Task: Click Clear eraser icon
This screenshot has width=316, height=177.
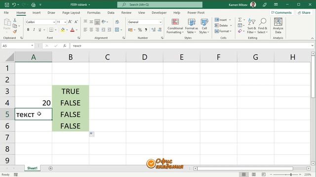Action: [x=240, y=31]
